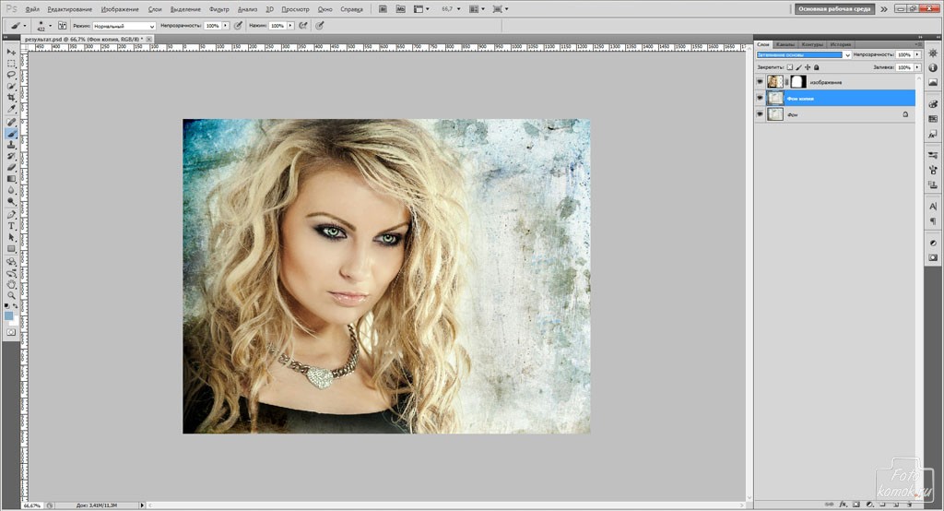Image resolution: width=944 pixels, height=511 pixels.
Task: Click 'Основная рабочая среда' workspace button
Action: 834,8
